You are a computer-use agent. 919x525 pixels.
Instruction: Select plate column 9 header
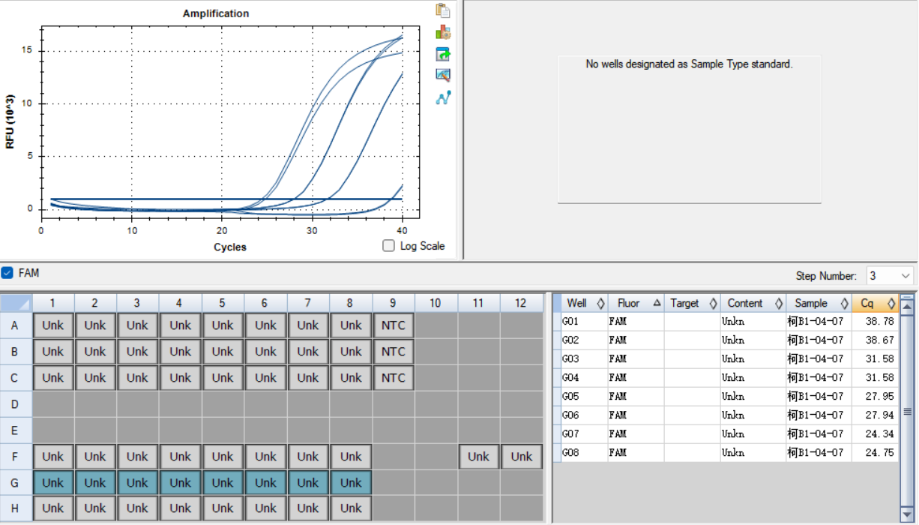pyautogui.click(x=394, y=303)
